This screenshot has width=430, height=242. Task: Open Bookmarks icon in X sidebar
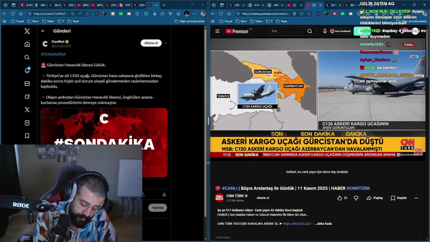27,136
